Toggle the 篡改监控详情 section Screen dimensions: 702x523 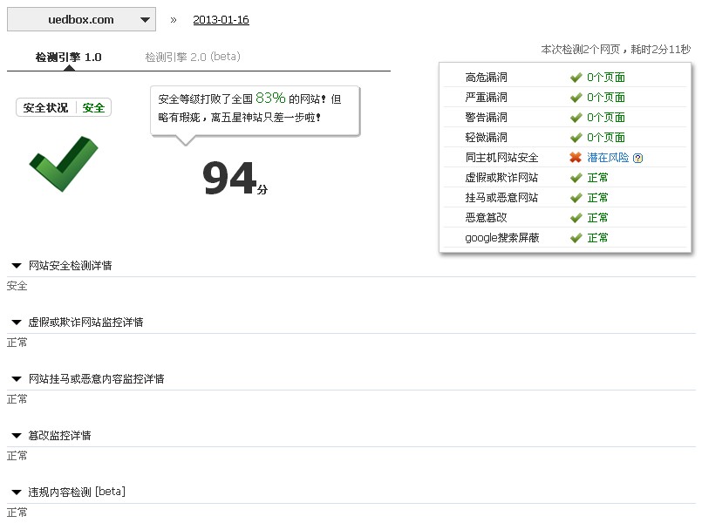17,436
